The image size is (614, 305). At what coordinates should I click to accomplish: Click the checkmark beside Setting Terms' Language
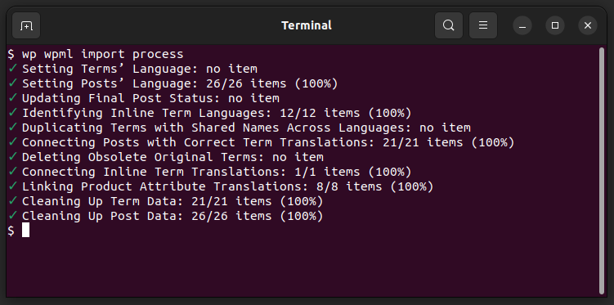tap(13, 69)
